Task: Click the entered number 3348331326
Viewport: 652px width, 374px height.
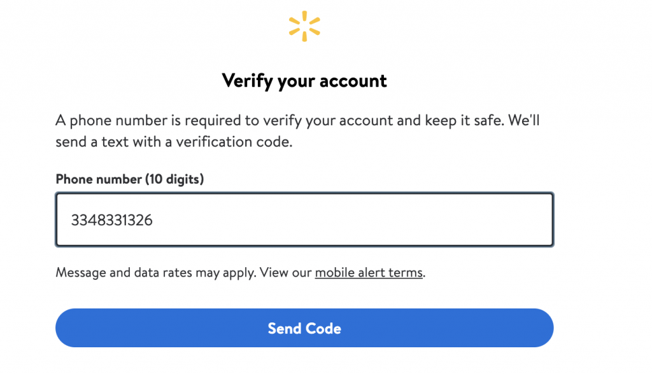Action: pos(112,220)
